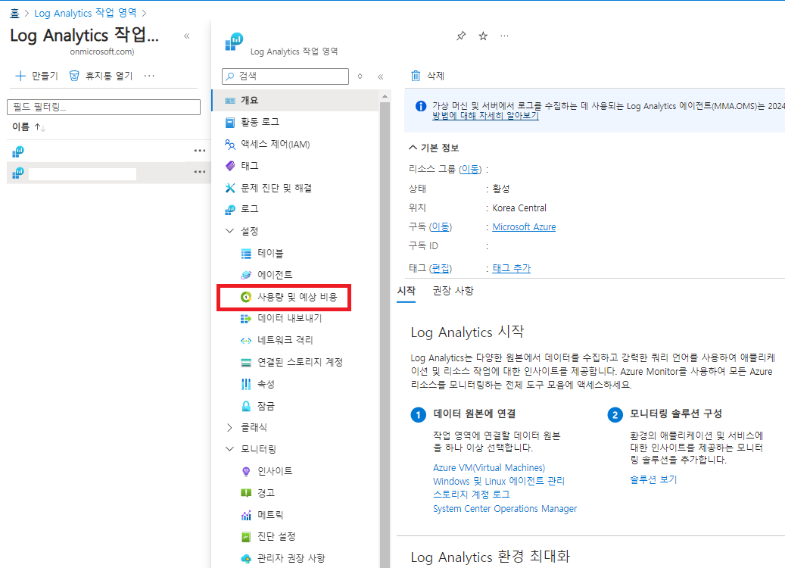Viewport: 785px width, 568px height.
Task: Open 네트워크 격리 icon
Action: point(246,341)
